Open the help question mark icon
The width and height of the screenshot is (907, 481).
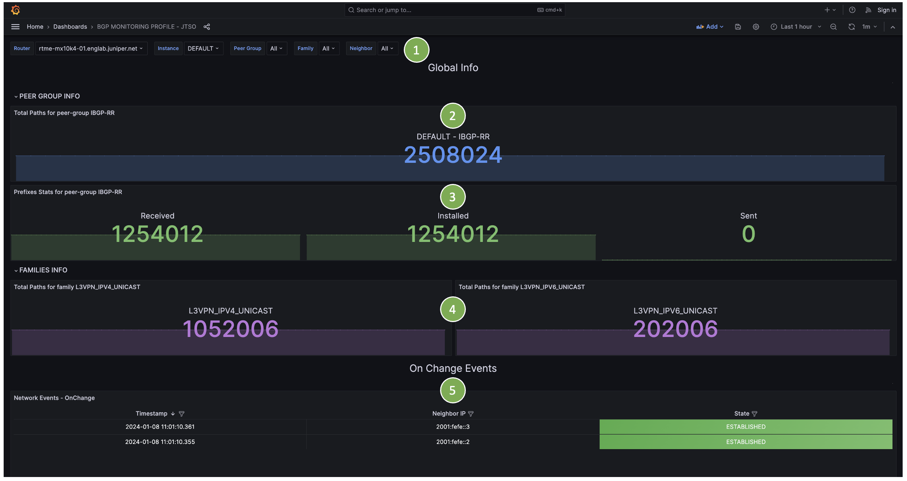tap(852, 10)
